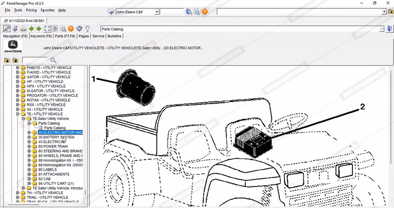Select 40 ELECTRICAL in the tree
The height and width of the screenshot is (208, 394).
point(52,142)
